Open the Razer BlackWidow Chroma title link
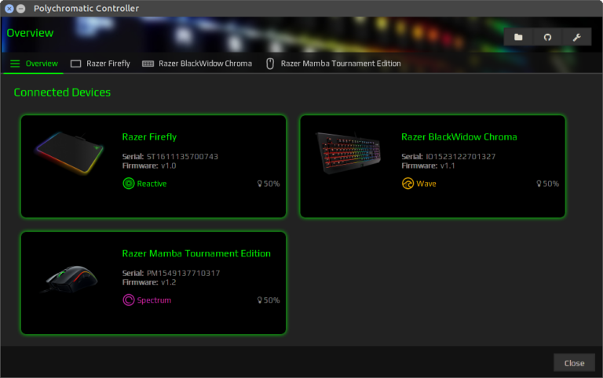The width and height of the screenshot is (603, 378). click(459, 137)
